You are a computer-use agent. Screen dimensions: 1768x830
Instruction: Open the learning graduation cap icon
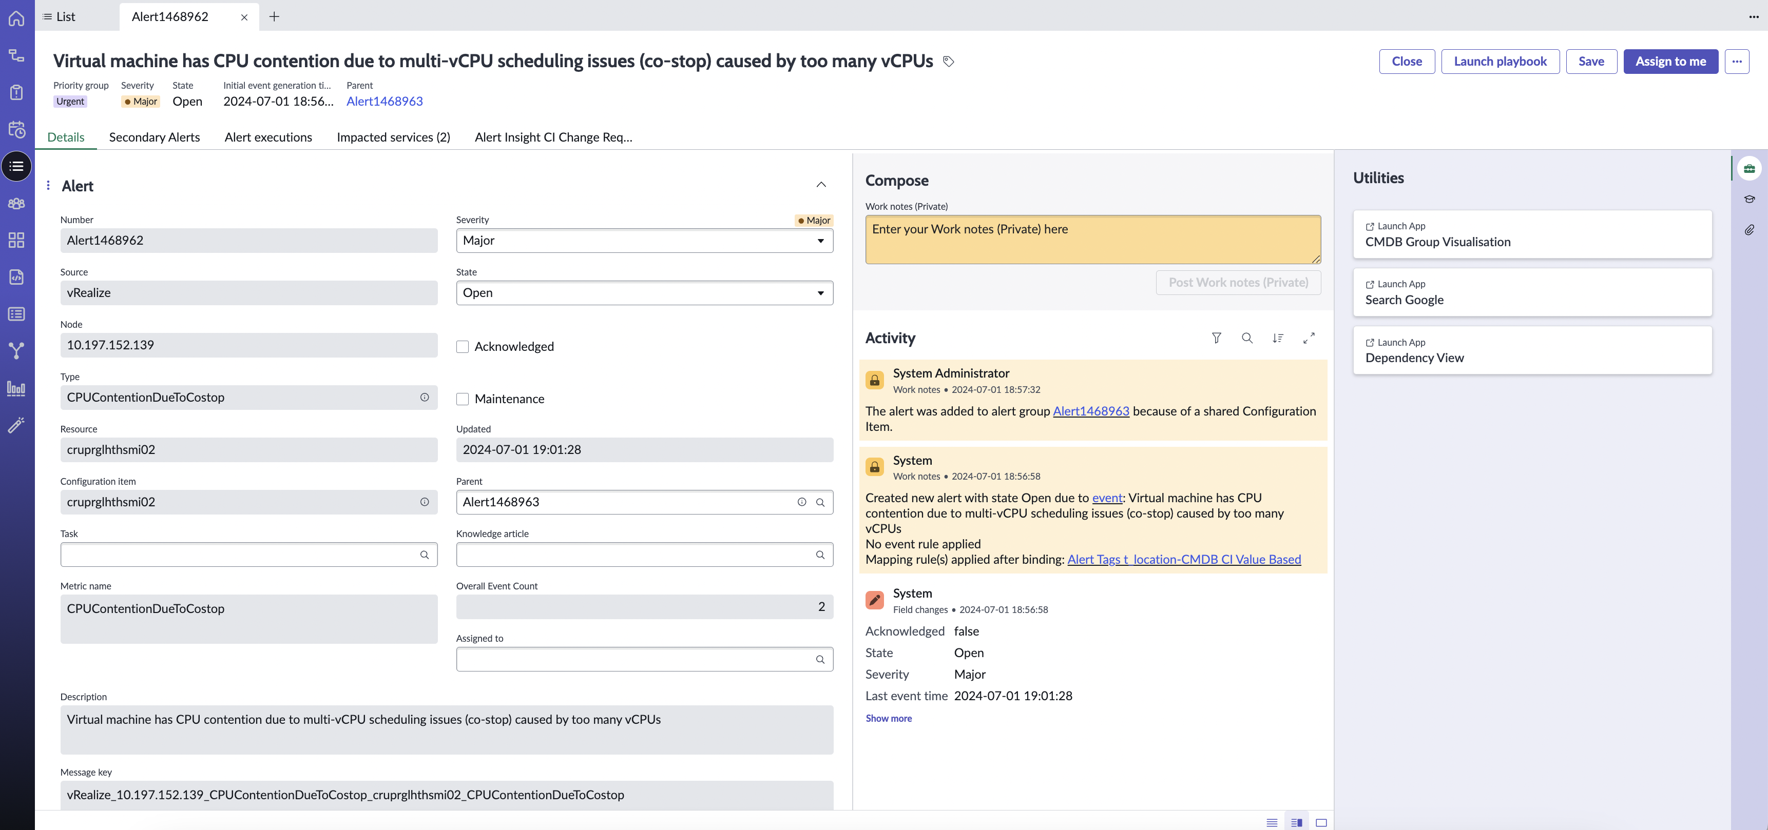1750,199
